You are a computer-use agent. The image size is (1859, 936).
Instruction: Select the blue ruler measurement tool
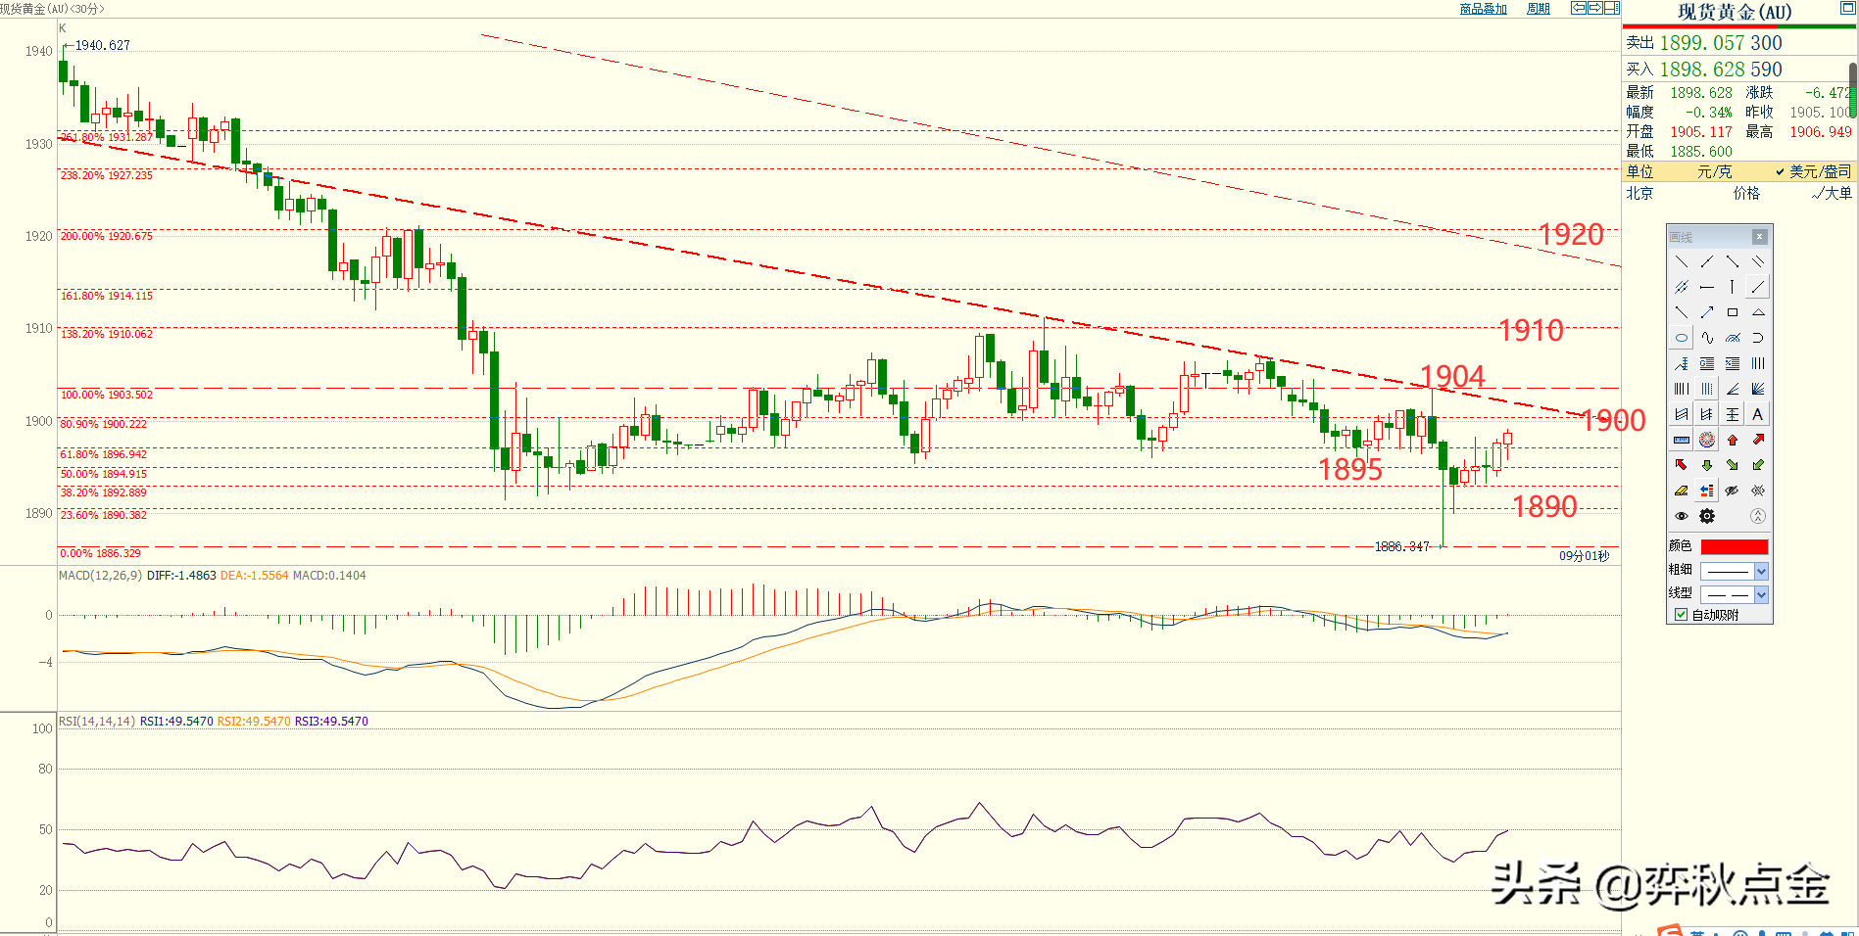1682,440
